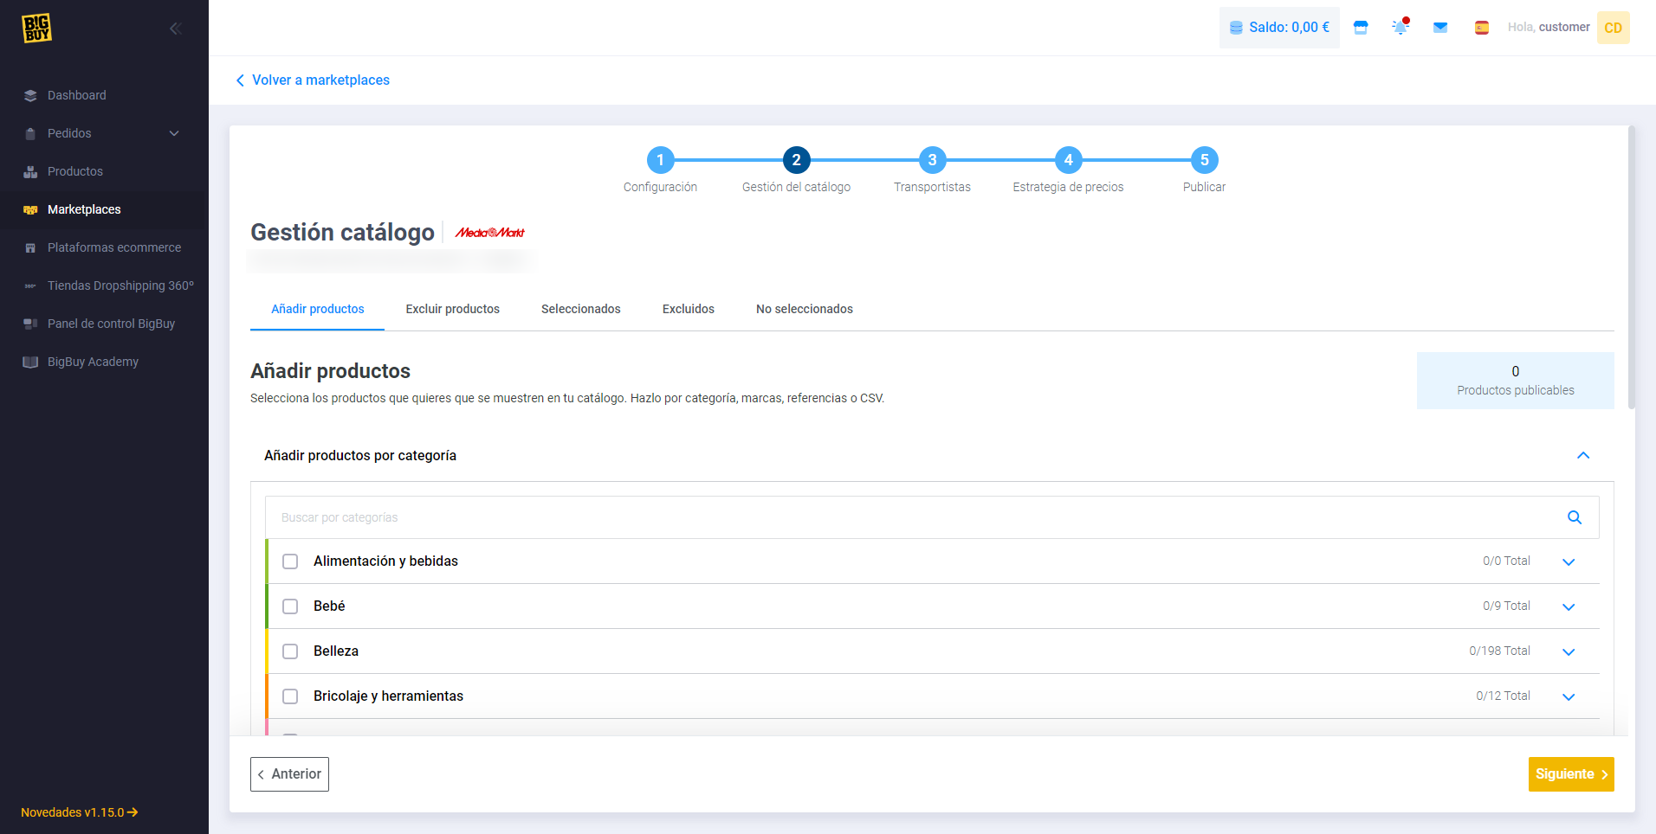Collapse the sidebar with double-chevron icon
The height and width of the screenshot is (834, 1656).
pos(175,29)
